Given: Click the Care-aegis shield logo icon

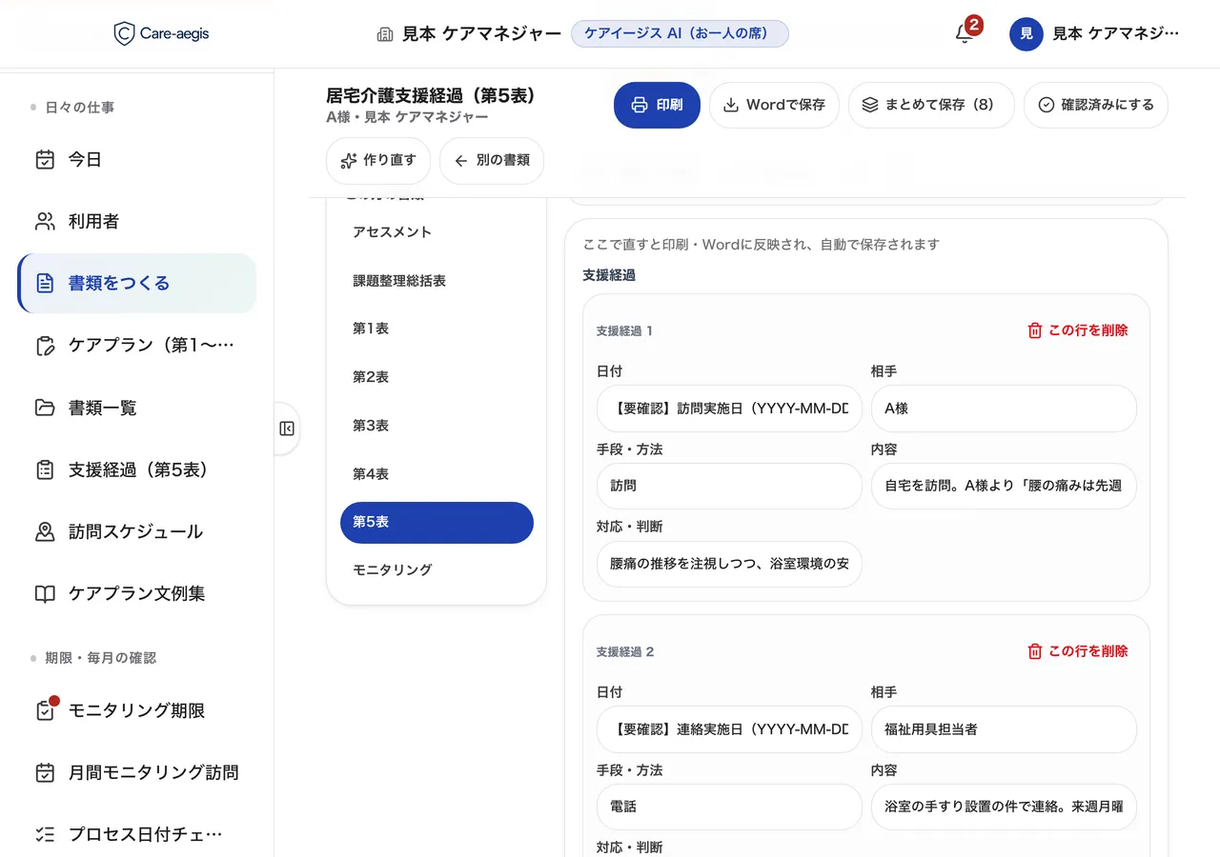Looking at the screenshot, I should (x=124, y=34).
